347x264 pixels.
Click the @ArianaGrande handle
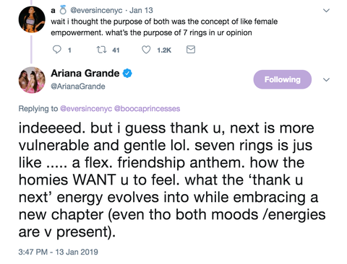click(x=78, y=87)
